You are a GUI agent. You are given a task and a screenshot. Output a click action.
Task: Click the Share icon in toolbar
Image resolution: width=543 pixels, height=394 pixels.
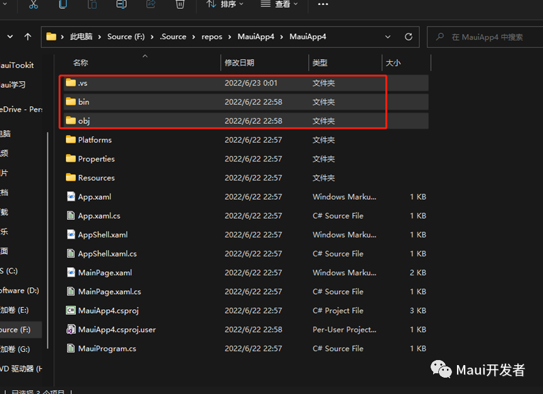point(151,4)
